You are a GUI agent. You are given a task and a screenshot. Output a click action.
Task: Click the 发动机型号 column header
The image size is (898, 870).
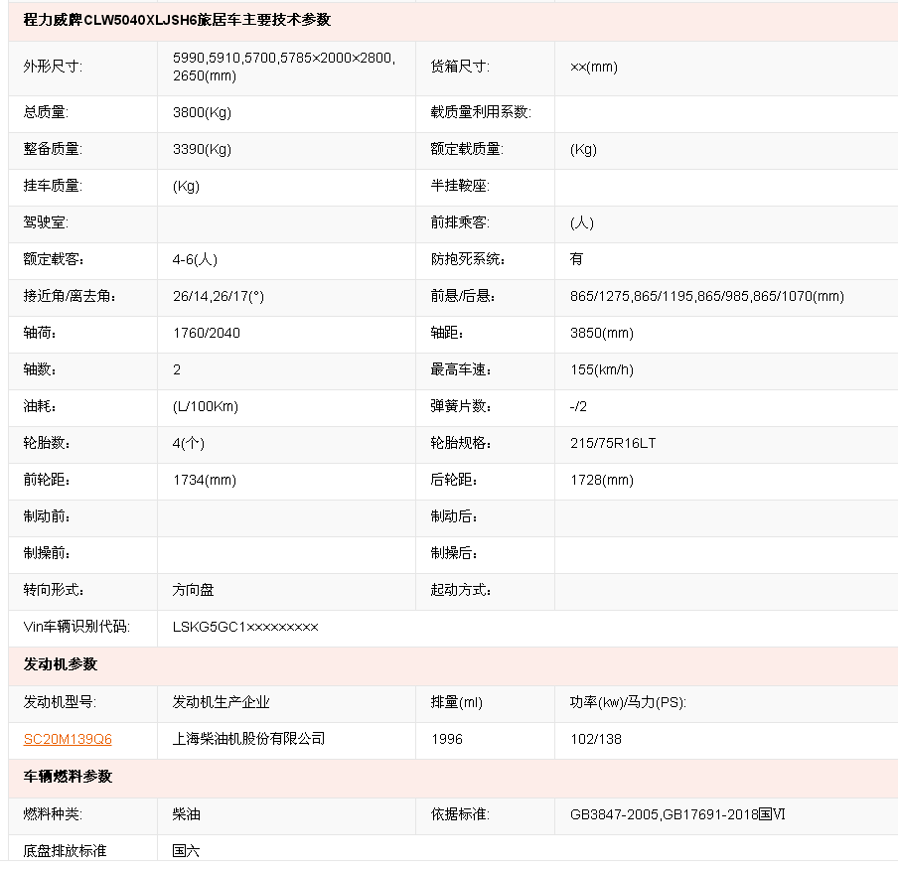coord(60,702)
